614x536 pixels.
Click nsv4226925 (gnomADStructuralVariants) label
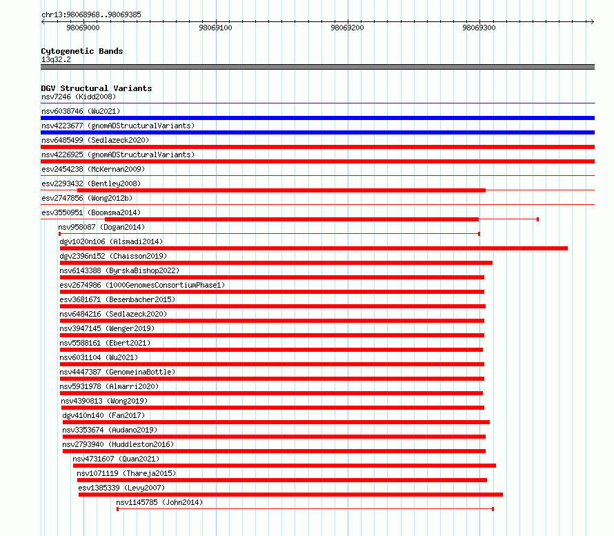click(x=118, y=155)
